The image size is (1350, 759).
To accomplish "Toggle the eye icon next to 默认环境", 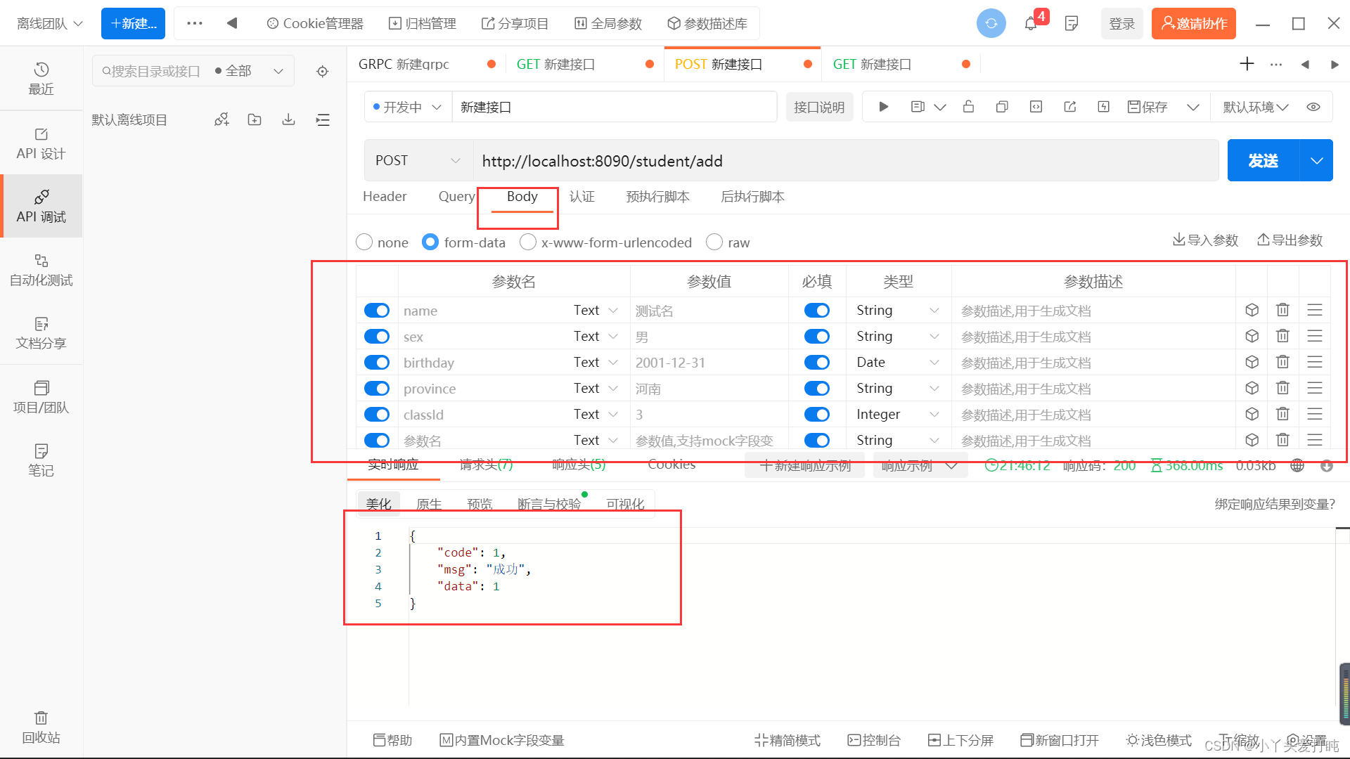I will tap(1313, 107).
